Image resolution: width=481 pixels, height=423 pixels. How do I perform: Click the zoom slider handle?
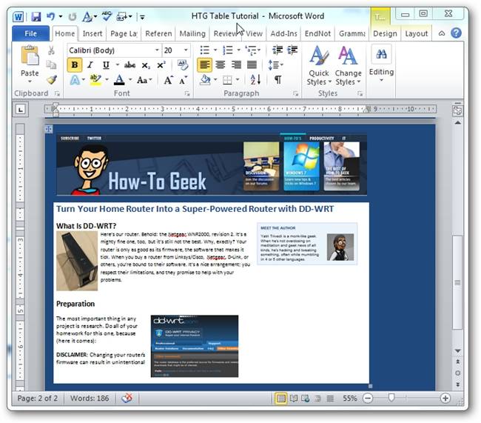coord(391,398)
